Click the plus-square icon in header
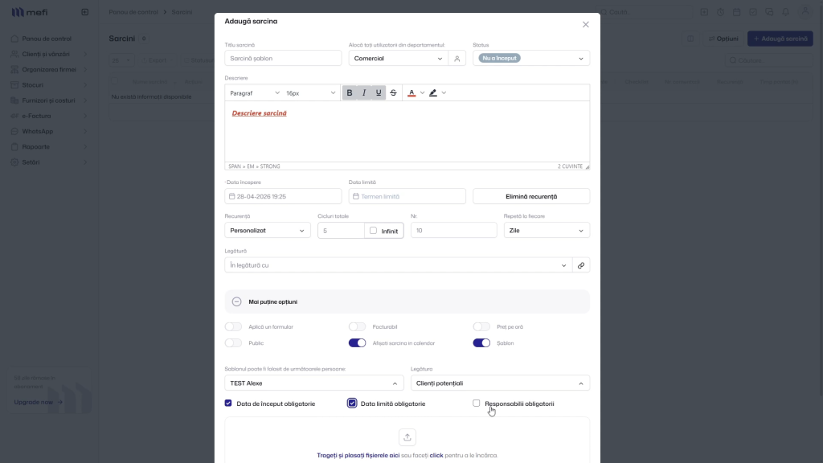This screenshot has width=823, height=463. (x=704, y=12)
